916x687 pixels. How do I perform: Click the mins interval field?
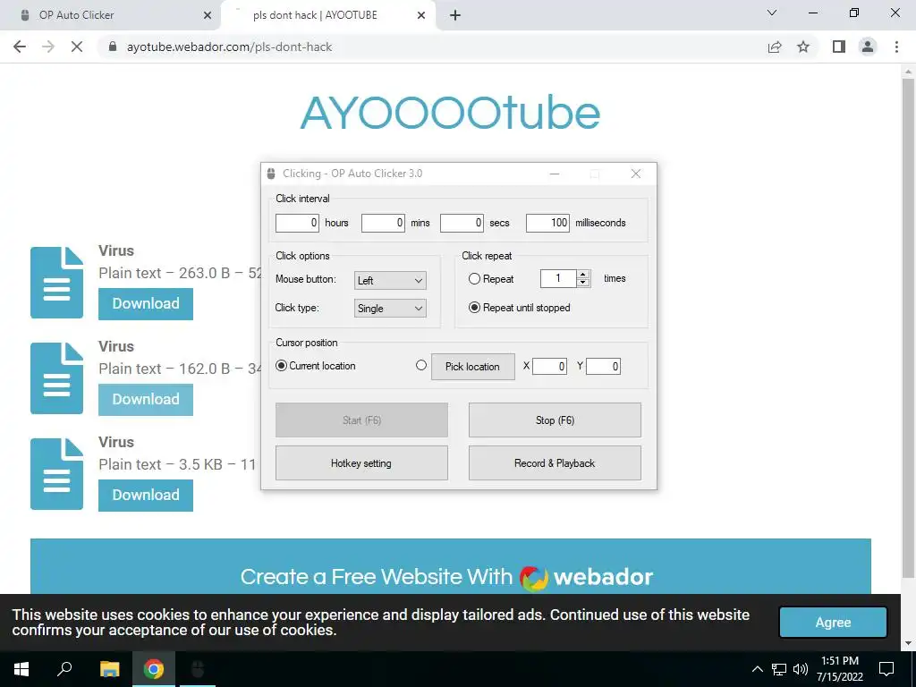click(383, 223)
